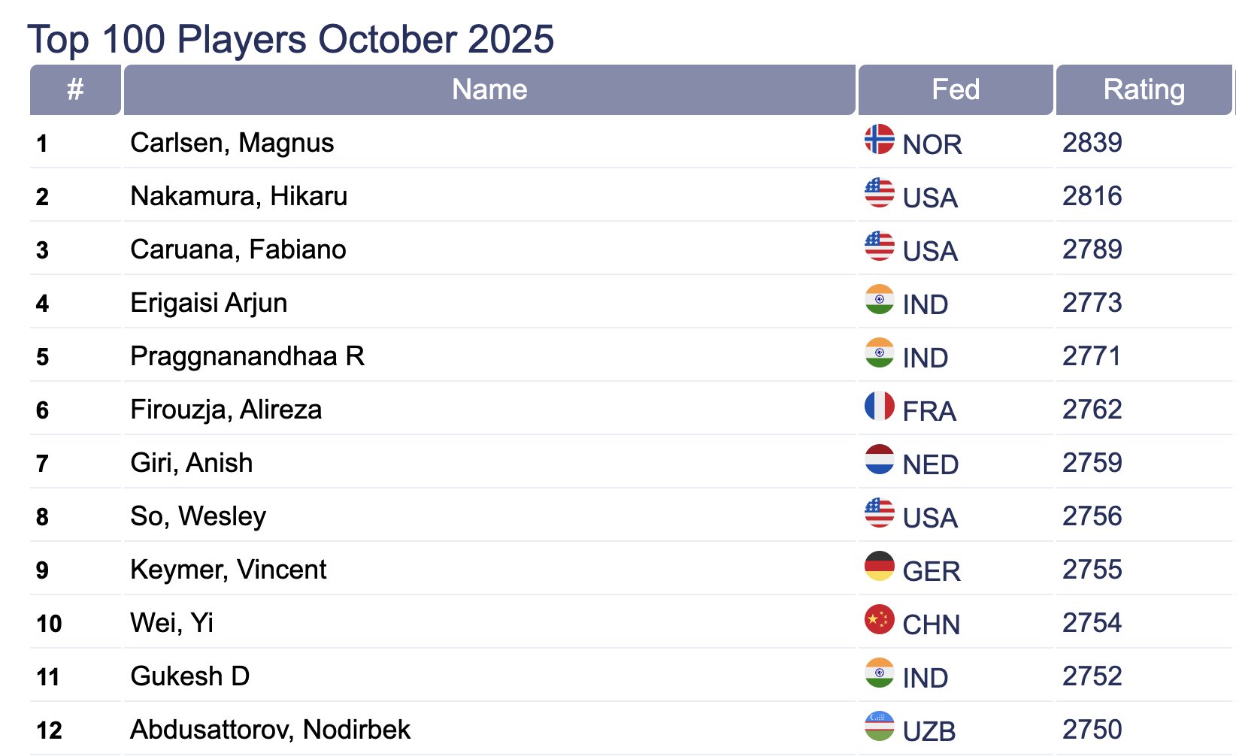Screen dimensions: 1236x756
Task: Click rating 2754 for Wei, Yi
Action: coord(1092,623)
